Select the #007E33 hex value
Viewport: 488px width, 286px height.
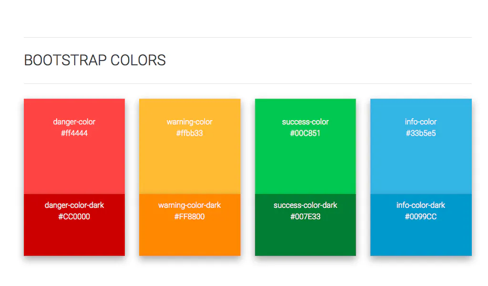click(x=305, y=216)
